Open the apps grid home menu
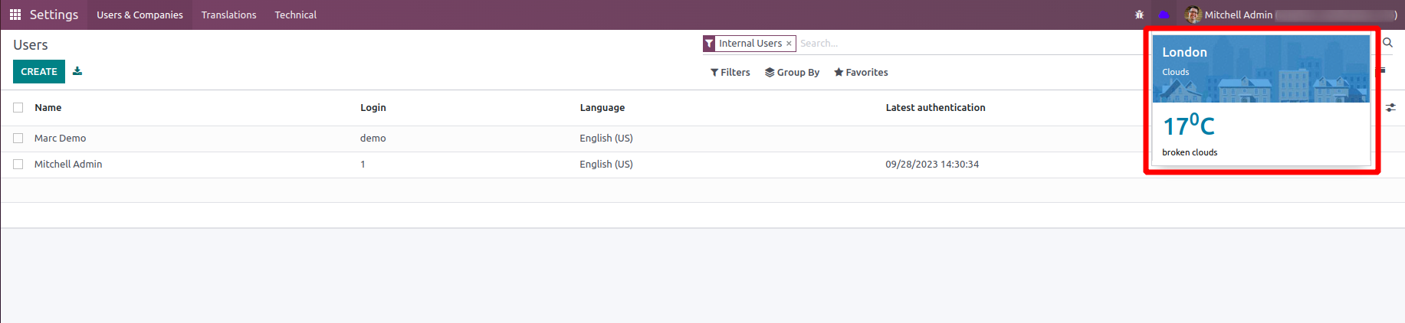 (15, 15)
